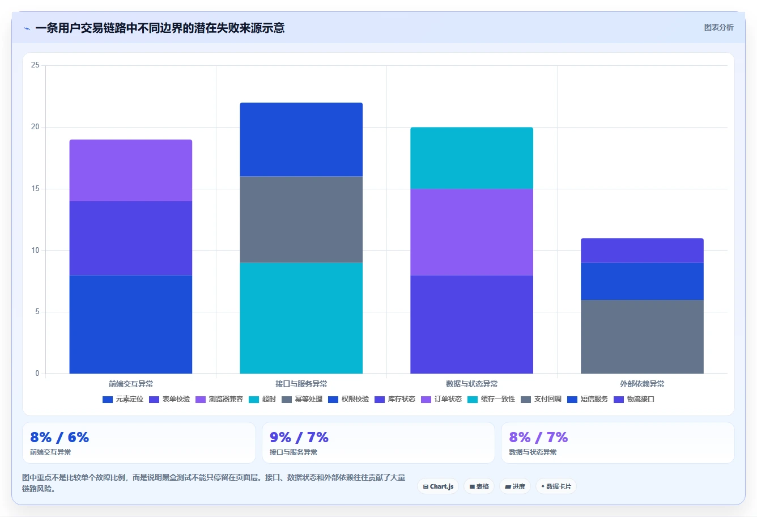This screenshot has width=757, height=517.
Task: Hide the 缓存一致性 dataset in legend
Action: [491, 399]
